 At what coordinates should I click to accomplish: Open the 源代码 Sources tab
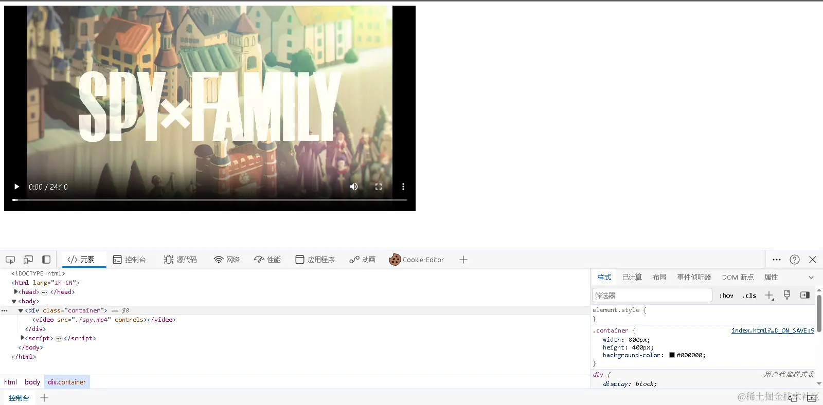coord(181,260)
